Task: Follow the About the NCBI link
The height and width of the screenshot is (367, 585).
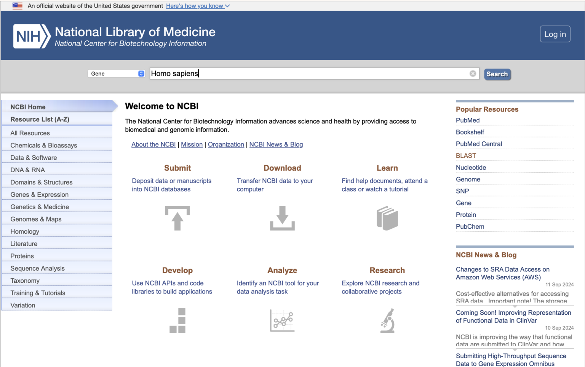Action: tap(153, 144)
